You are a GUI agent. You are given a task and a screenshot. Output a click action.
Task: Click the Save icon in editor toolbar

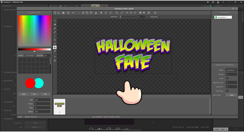tap(63, 13)
